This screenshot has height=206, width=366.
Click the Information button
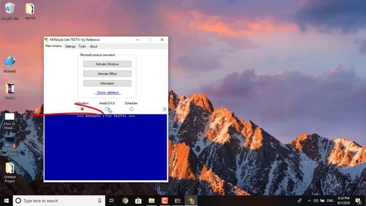(108, 84)
